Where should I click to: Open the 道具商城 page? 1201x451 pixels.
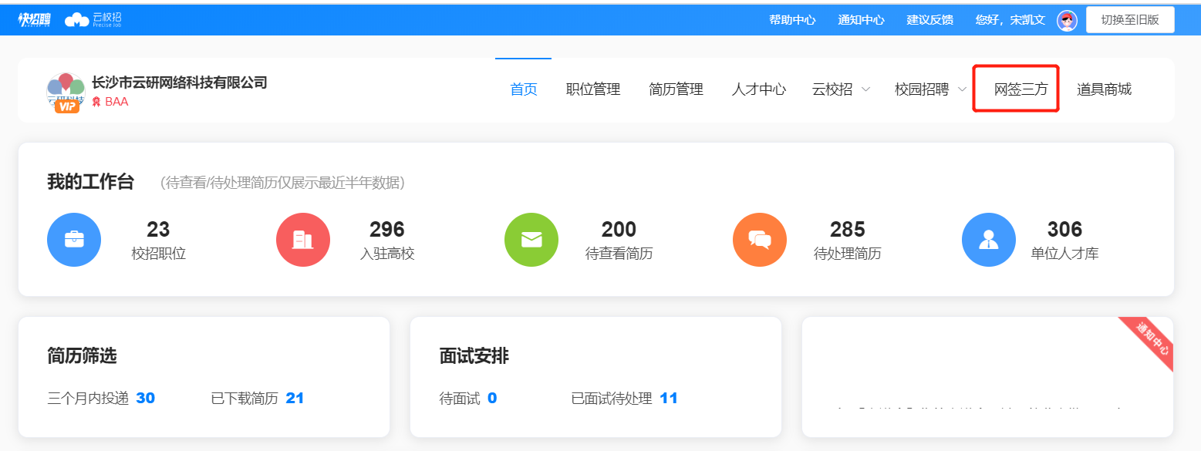point(1103,89)
